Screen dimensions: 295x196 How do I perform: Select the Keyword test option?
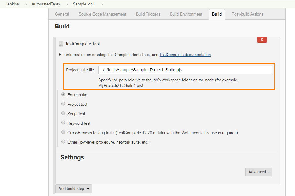click(63, 123)
